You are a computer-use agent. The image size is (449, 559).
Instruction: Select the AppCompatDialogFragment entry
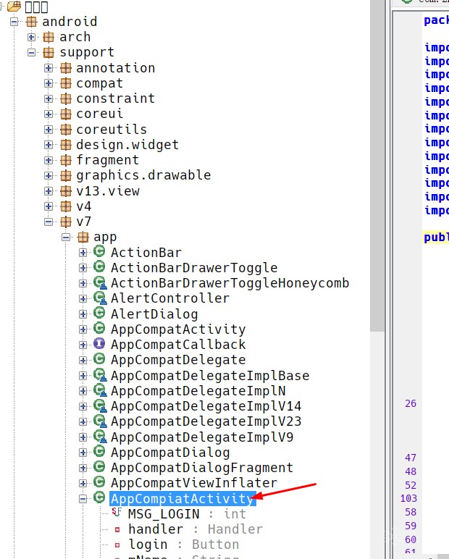coord(202,468)
